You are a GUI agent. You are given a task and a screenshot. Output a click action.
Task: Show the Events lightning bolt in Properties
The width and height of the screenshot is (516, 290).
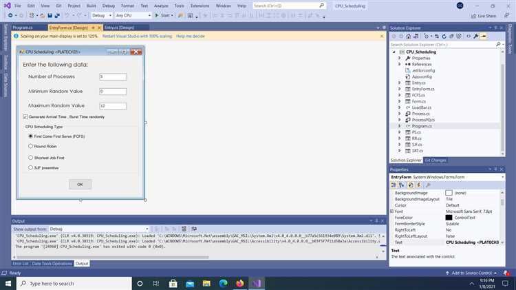click(419, 185)
